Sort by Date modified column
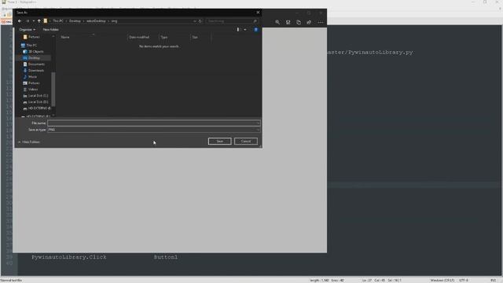Image resolution: width=503 pixels, height=283 pixels. tap(139, 37)
